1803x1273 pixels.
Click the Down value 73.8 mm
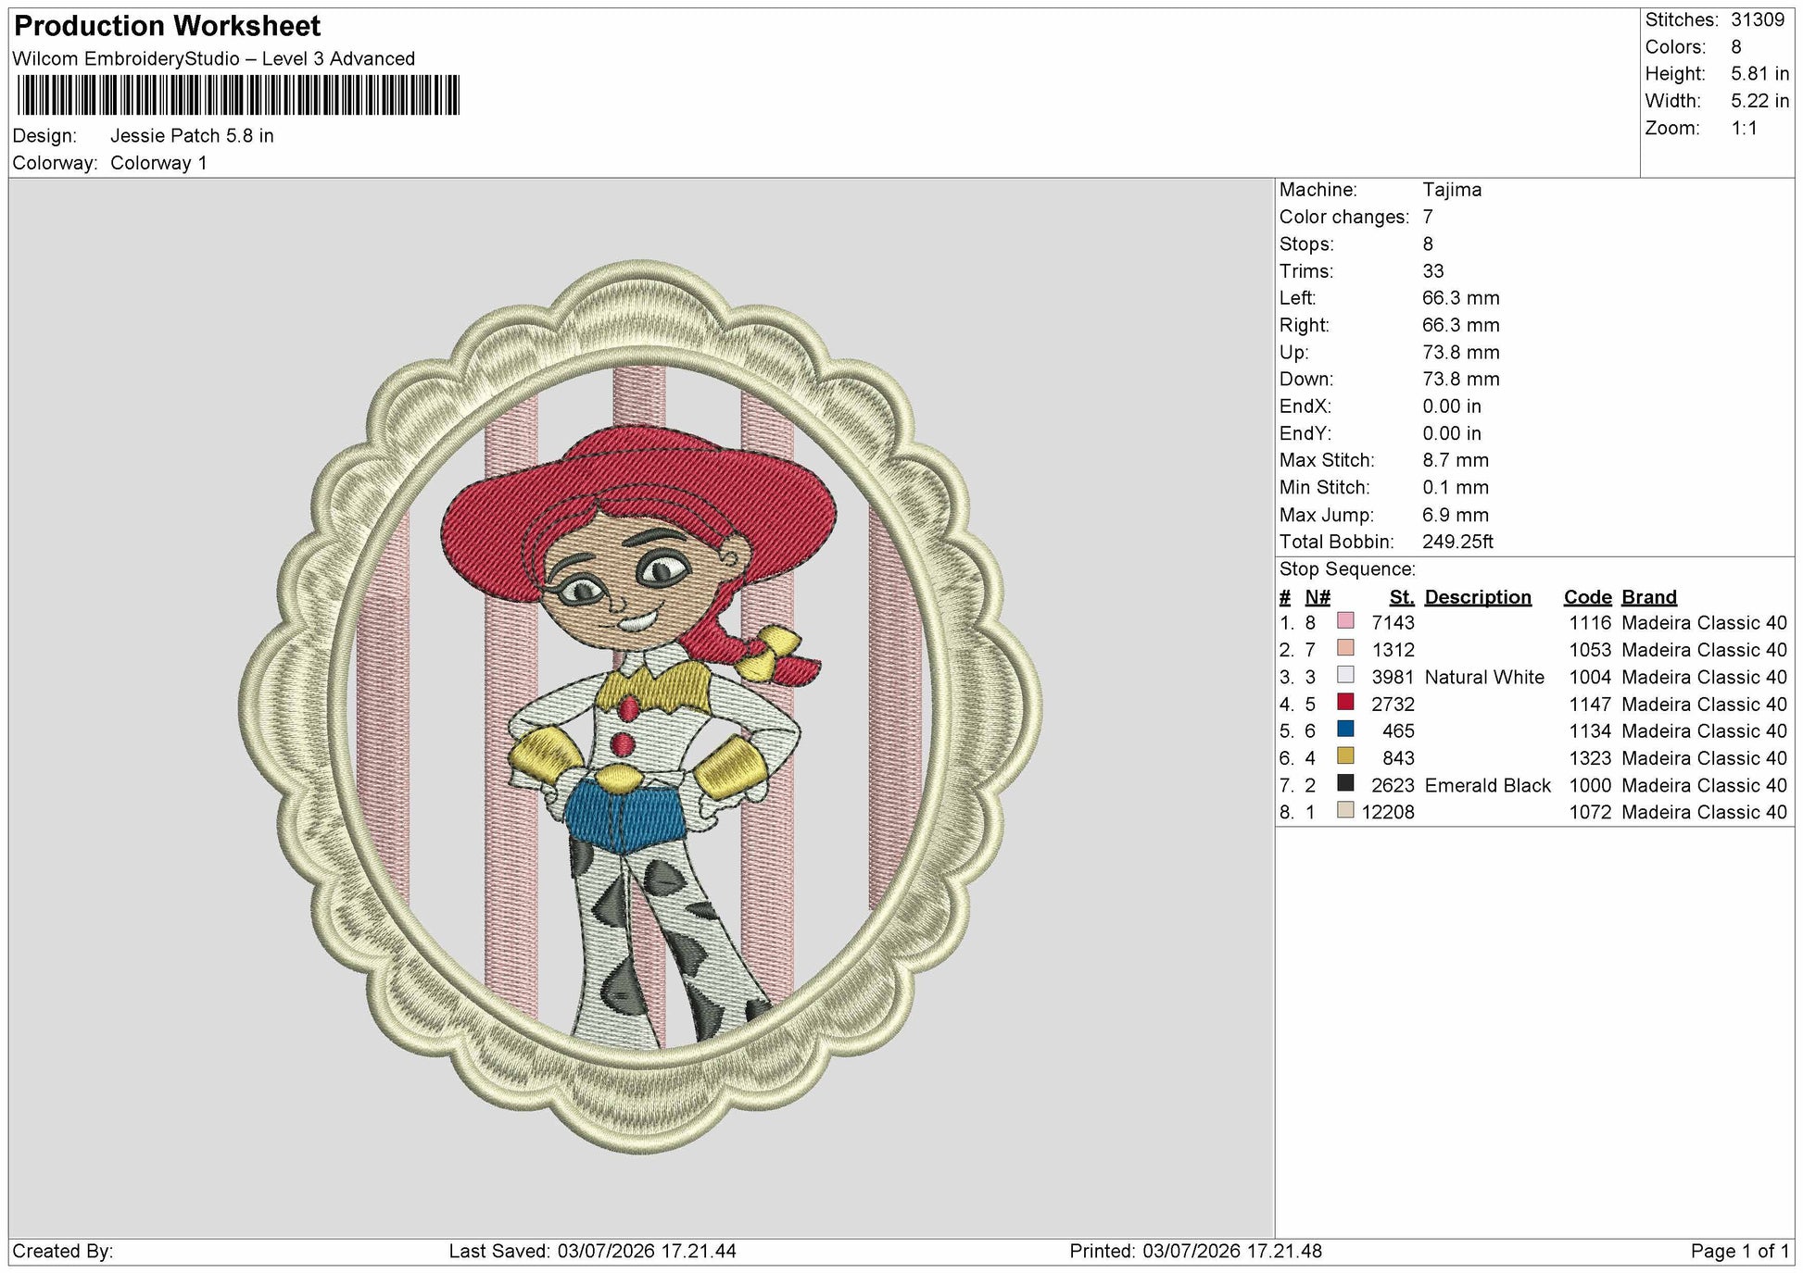coord(1461,379)
